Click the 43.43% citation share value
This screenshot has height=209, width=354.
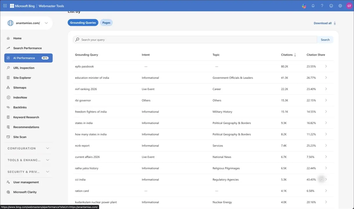[311, 179]
